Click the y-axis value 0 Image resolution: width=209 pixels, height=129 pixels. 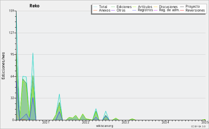(13, 120)
